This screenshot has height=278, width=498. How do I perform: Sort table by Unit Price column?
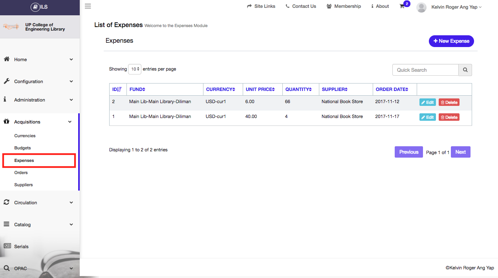click(260, 89)
